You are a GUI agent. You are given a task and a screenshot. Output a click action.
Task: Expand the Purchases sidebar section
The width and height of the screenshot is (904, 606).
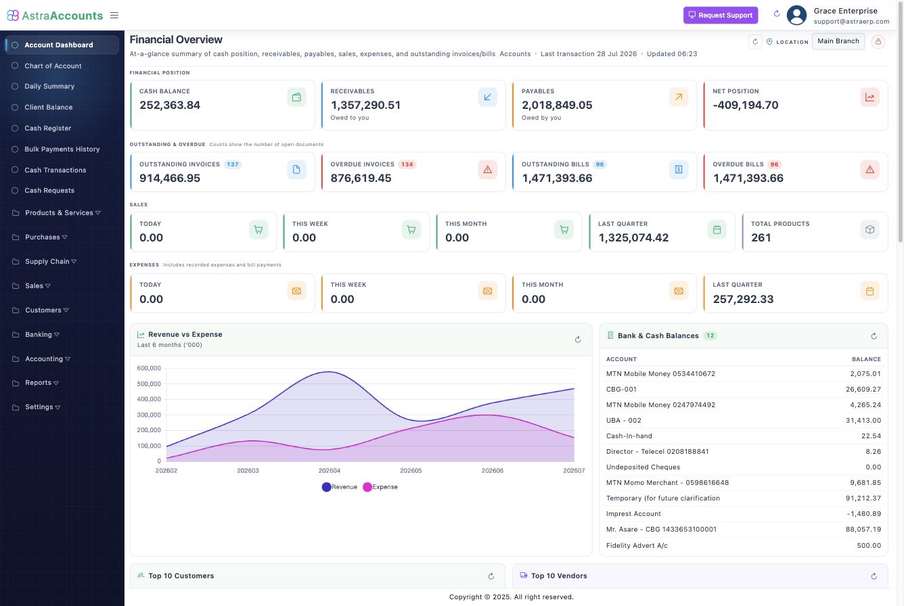pos(62,237)
